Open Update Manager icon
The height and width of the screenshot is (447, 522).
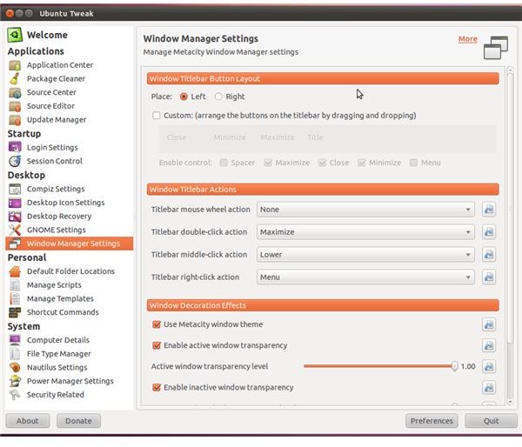point(15,120)
